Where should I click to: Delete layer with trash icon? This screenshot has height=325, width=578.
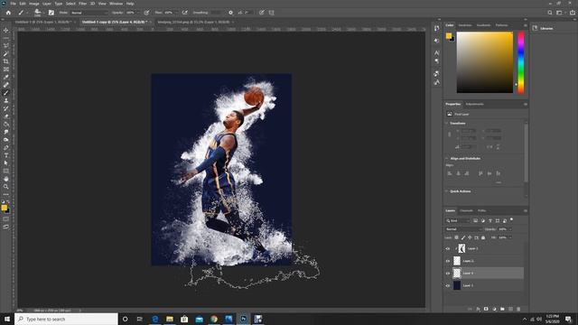[x=518, y=309]
